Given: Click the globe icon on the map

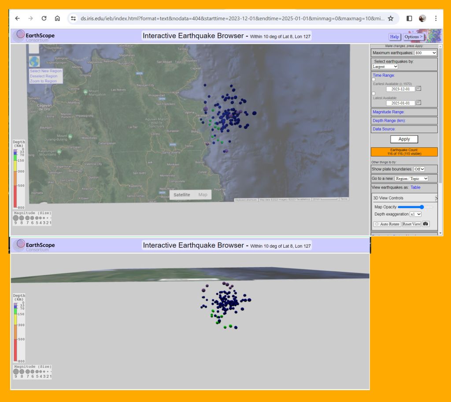Looking at the screenshot, I should click(34, 61).
